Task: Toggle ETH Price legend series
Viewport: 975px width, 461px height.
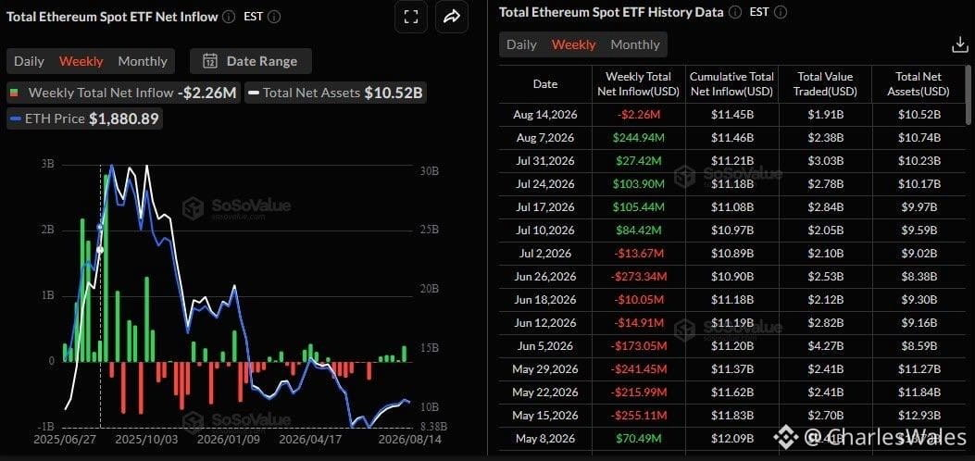Action: tap(85, 118)
